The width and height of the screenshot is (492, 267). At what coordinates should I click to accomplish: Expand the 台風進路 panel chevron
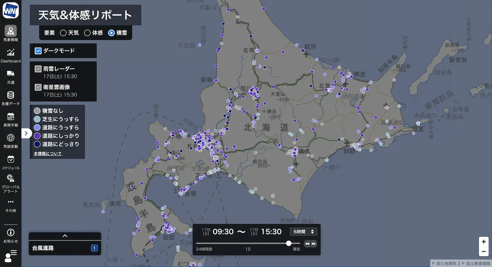click(x=65, y=236)
